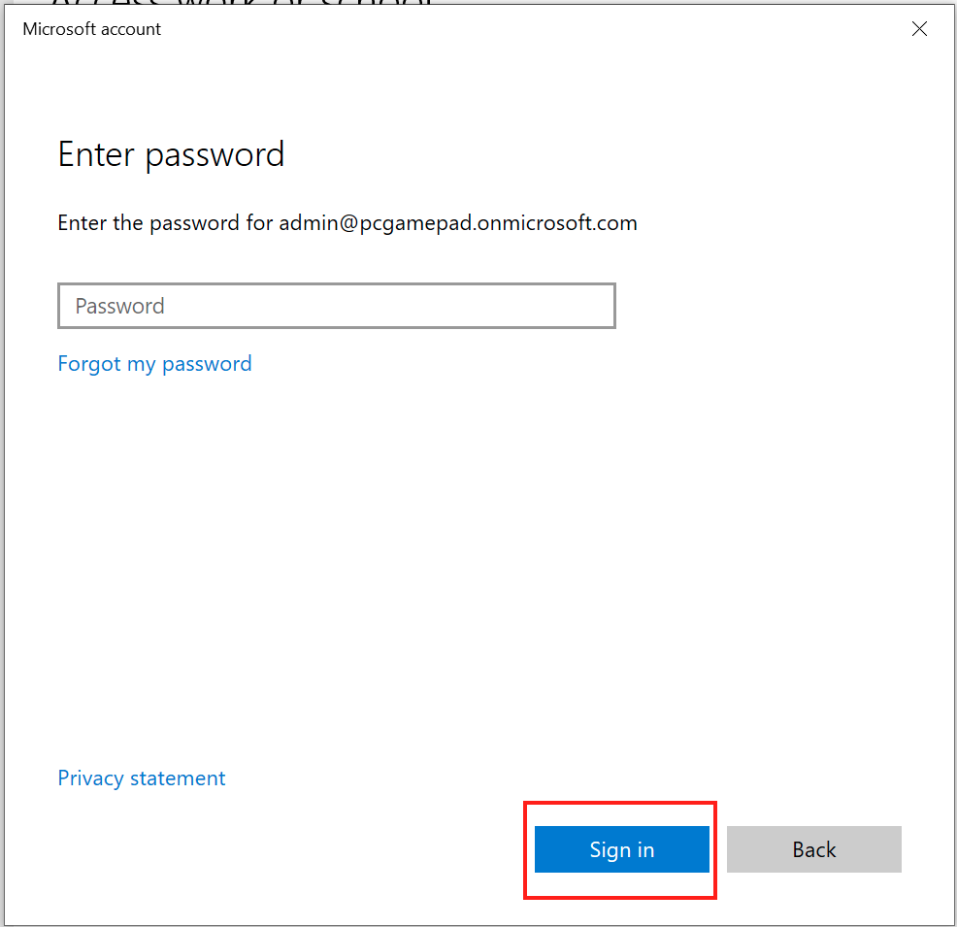Click the Microsoft account title bar text
Viewport: 957px width, 927px height.
tap(92, 29)
